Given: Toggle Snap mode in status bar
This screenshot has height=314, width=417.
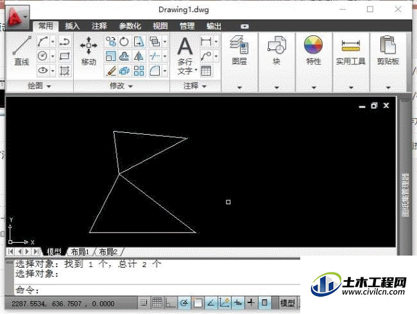Looking at the screenshot, I should point(144,303).
